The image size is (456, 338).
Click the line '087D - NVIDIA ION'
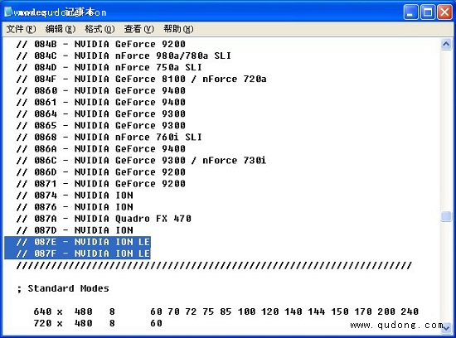(x=75, y=230)
